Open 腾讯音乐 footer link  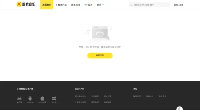tap(162, 96)
